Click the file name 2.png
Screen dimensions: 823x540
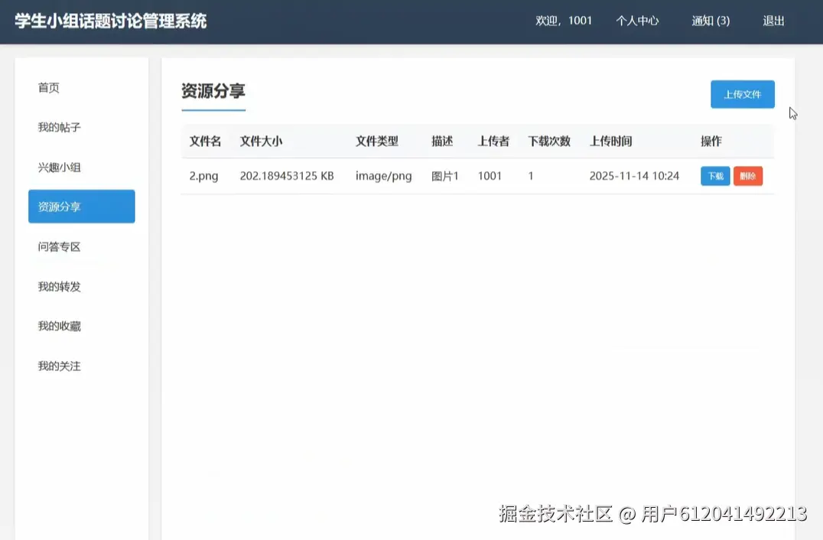[203, 175]
